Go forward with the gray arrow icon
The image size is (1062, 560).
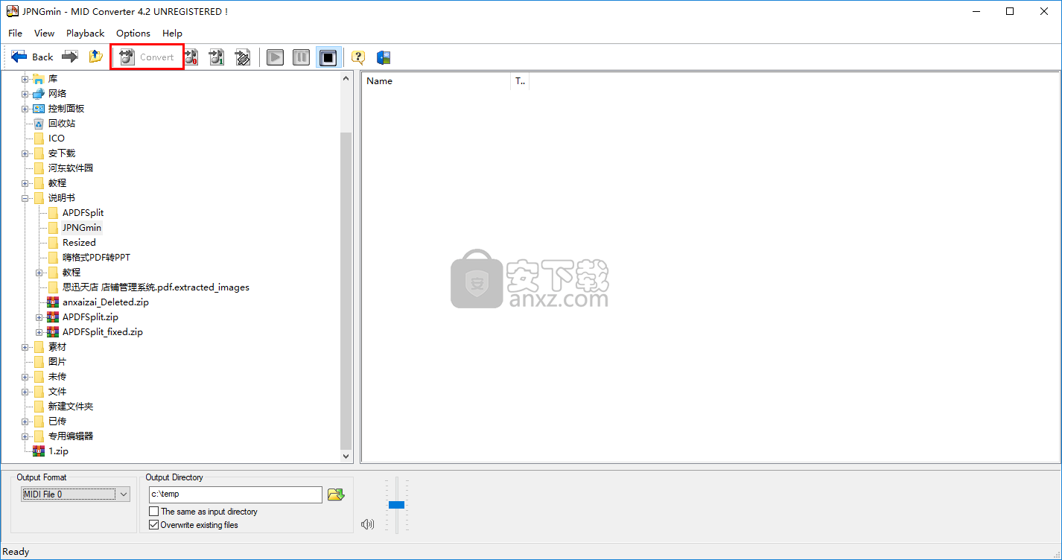tap(70, 57)
